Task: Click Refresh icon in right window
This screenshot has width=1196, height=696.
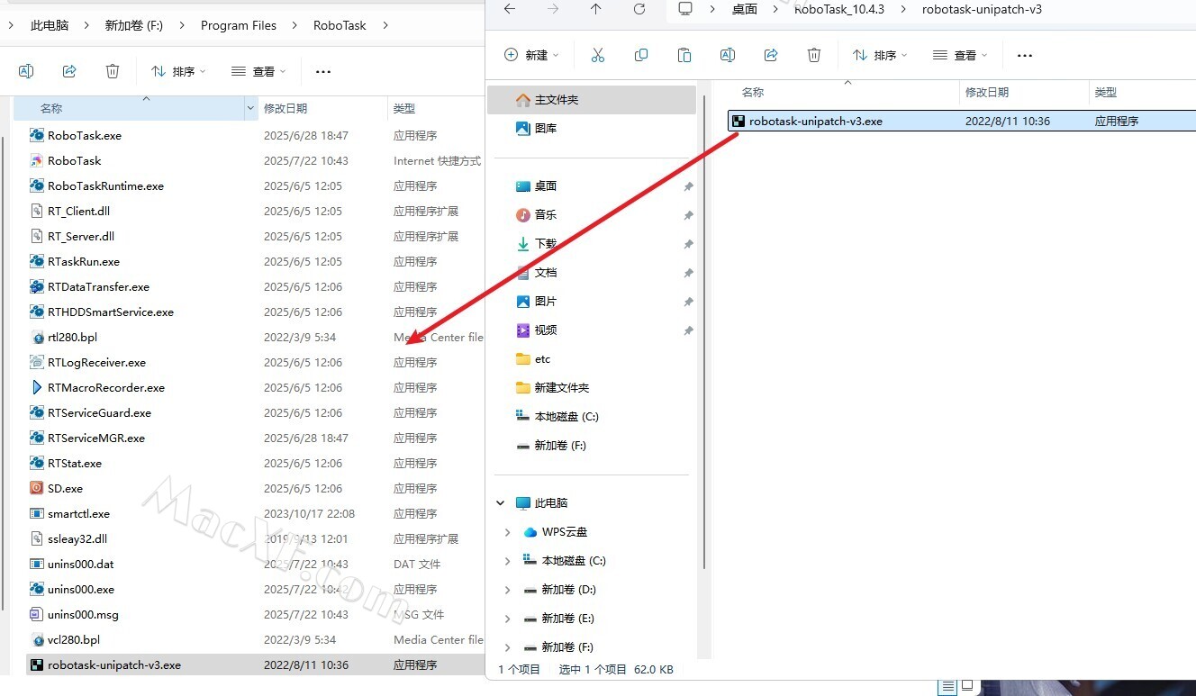Action: [x=639, y=9]
